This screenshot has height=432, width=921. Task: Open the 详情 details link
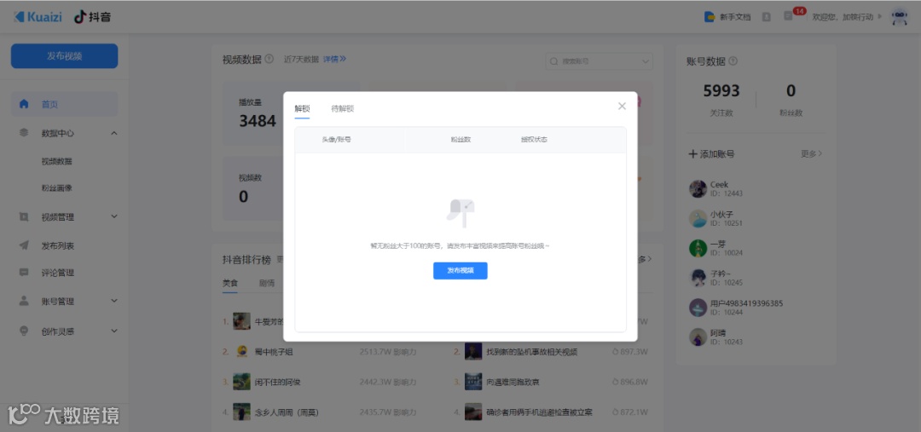click(335, 59)
